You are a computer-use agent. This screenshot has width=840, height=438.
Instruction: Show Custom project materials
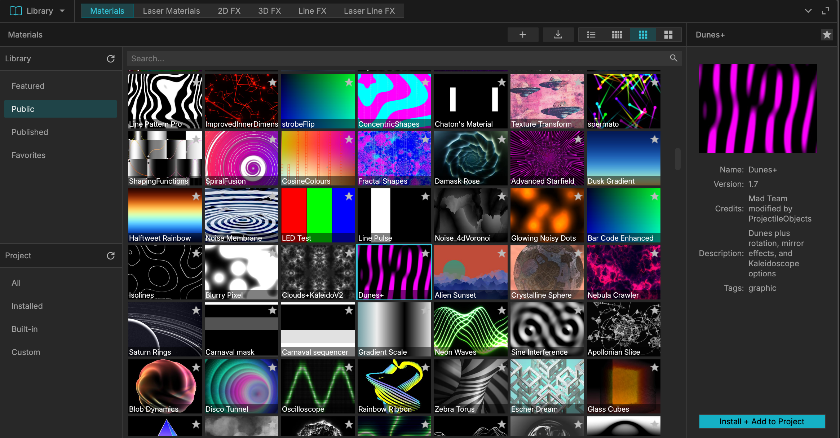tap(61, 352)
